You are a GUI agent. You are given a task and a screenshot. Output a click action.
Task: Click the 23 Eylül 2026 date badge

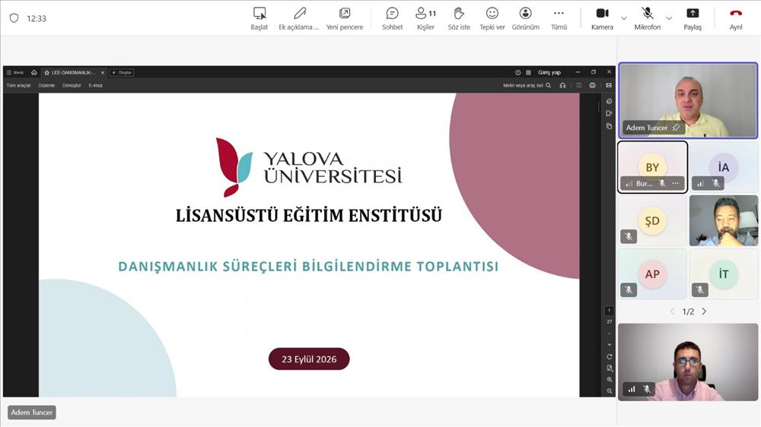pyautogui.click(x=309, y=359)
